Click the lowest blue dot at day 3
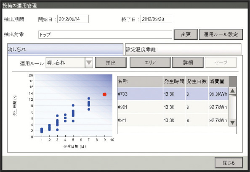250x172 pixels. (57, 130)
